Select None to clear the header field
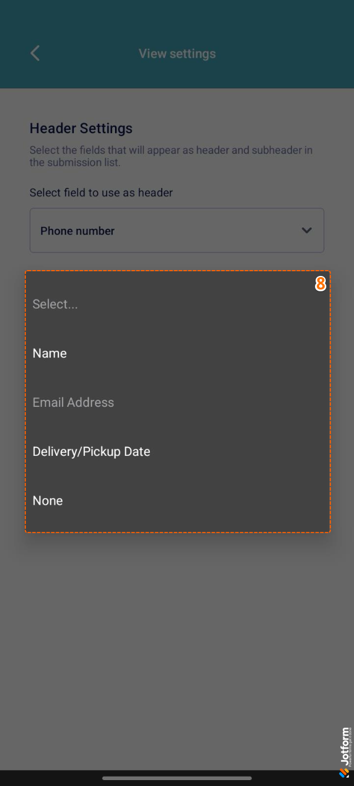This screenshot has height=786, width=354. point(47,500)
